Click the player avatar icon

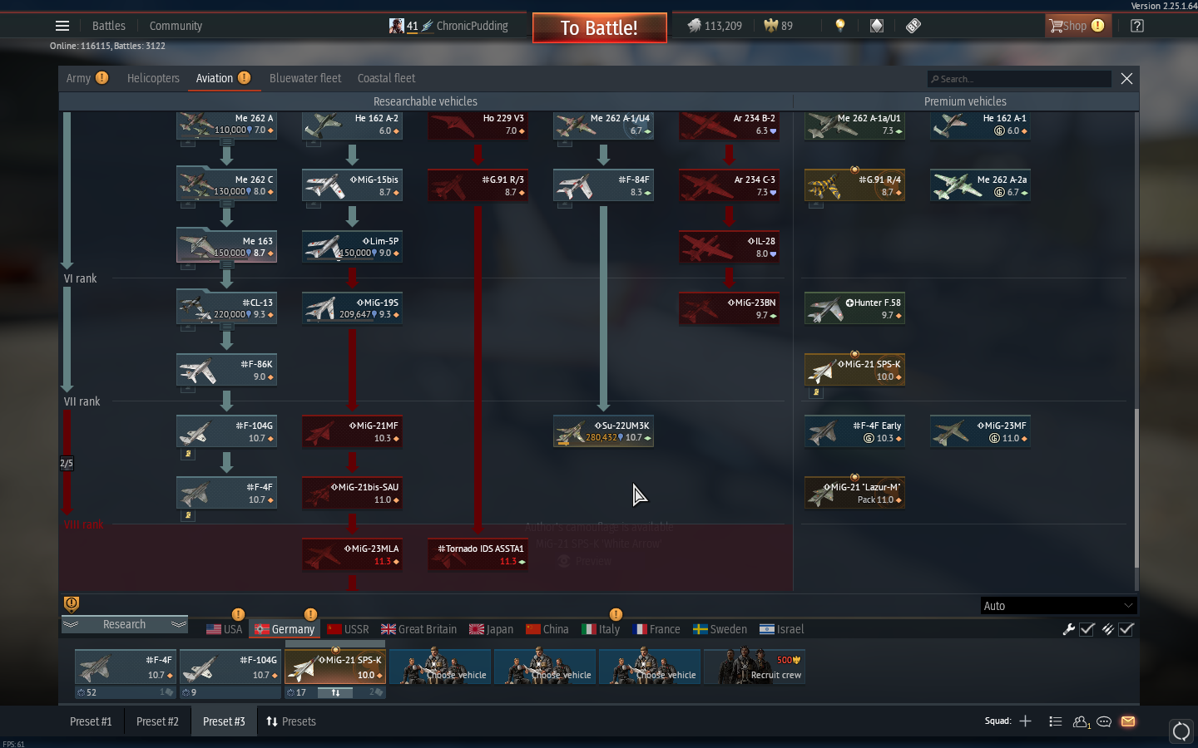397,26
